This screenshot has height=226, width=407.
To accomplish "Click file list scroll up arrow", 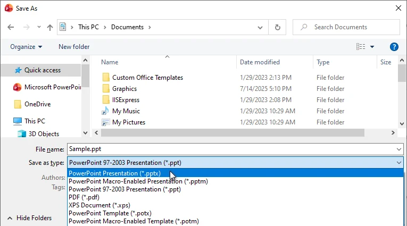I will [x=402, y=61].
